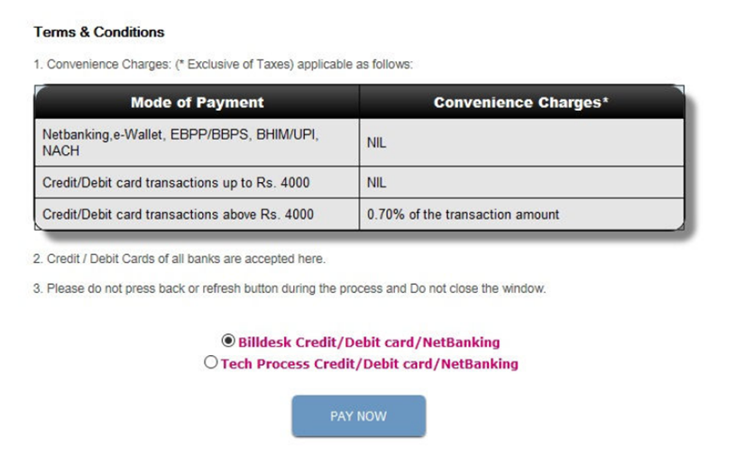This screenshot has height=474, width=735.
Task: Click the Tech Process Credit/Debit card/NetBanking label
Action: coord(370,364)
